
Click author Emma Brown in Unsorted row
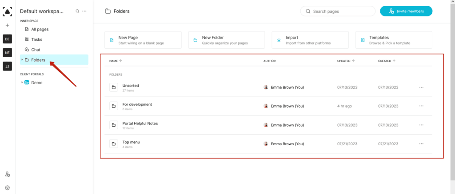pos(284,87)
